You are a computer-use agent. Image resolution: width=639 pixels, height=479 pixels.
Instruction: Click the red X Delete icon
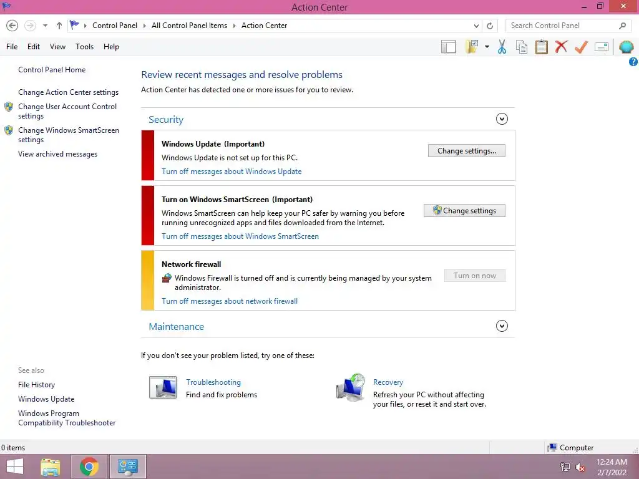tap(561, 47)
